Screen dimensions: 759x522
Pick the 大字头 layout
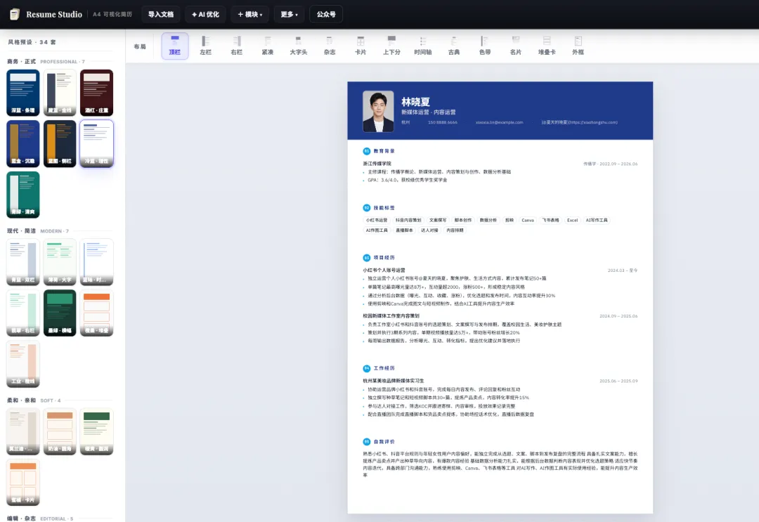point(299,46)
